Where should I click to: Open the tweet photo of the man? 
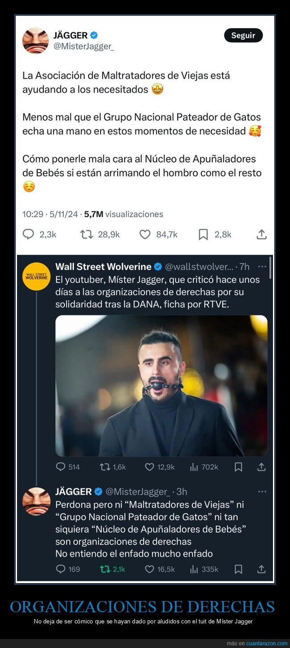pyautogui.click(x=161, y=385)
